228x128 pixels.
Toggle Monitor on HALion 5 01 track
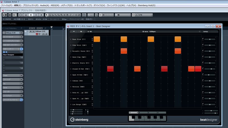[x=39, y=34]
